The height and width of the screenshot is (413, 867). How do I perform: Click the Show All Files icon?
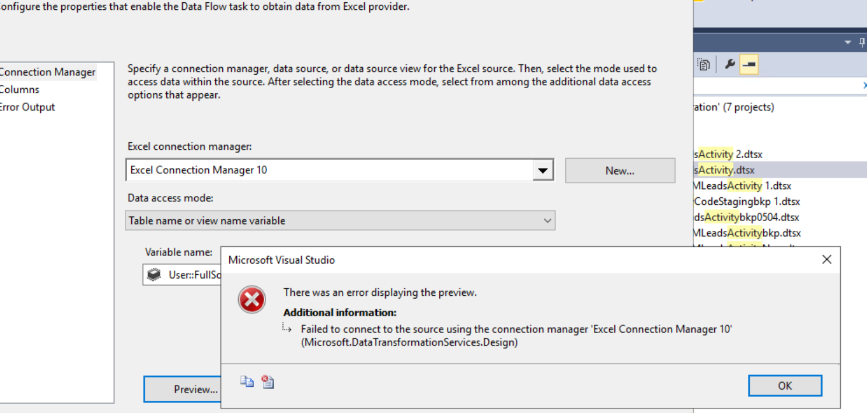coord(704,64)
